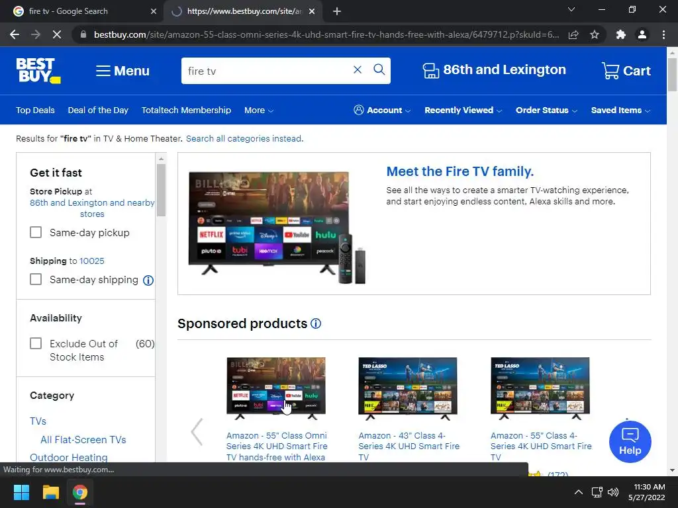
Task: Expand the Account dropdown
Action: pyautogui.click(x=382, y=110)
